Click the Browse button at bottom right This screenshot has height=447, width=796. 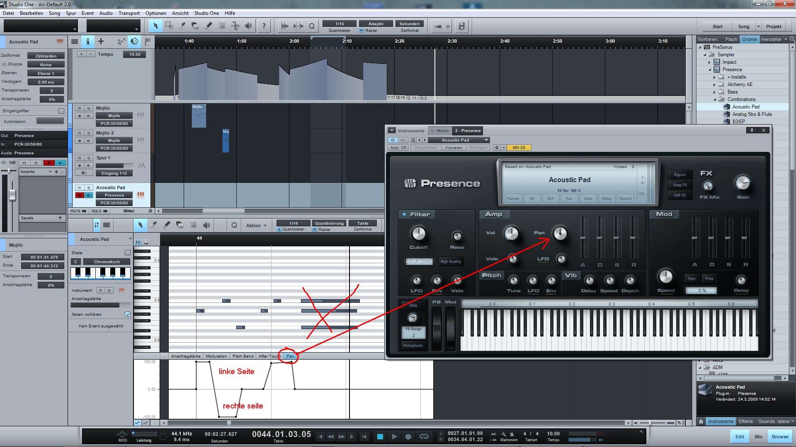780,437
